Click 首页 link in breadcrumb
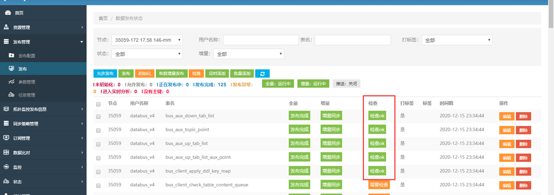The image size is (554, 195). pos(103,19)
